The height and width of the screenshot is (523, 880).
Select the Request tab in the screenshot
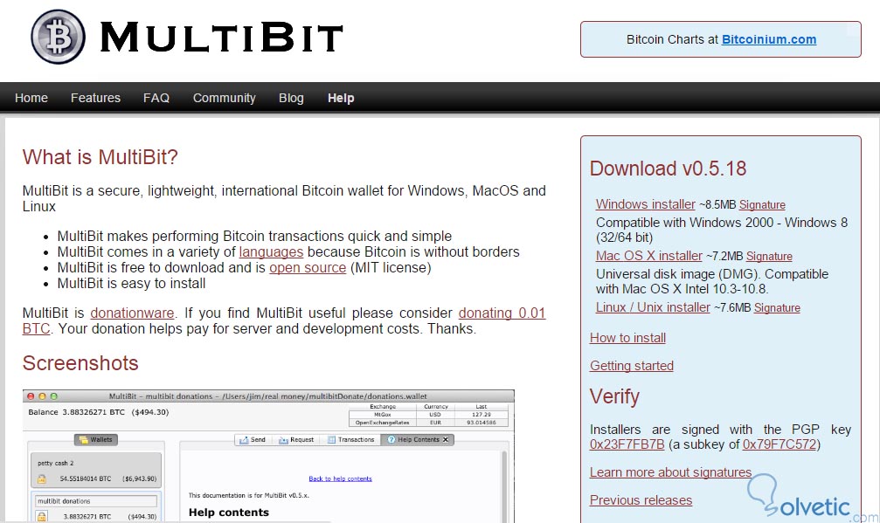pyautogui.click(x=296, y=440)
